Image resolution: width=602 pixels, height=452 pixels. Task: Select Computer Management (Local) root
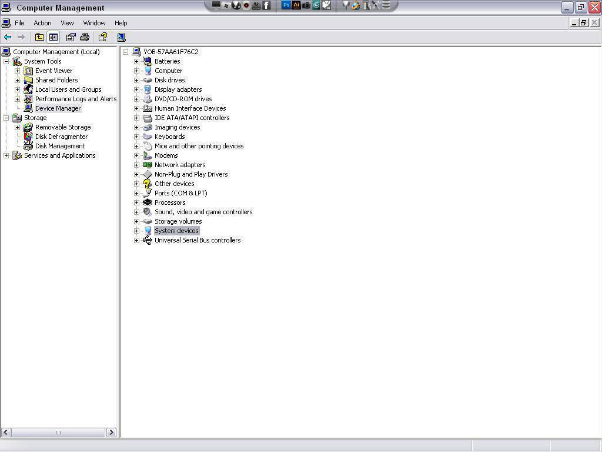[56, 52]
